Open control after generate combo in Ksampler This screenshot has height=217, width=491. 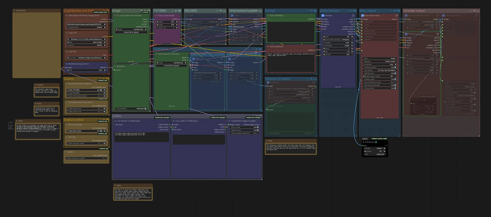click(338, 40)
